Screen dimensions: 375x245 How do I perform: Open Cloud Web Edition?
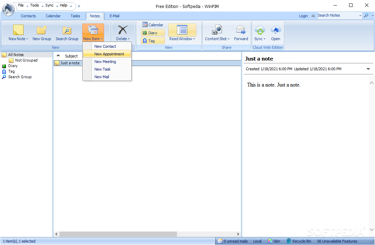pyautogui.click(x=275, y=33)
